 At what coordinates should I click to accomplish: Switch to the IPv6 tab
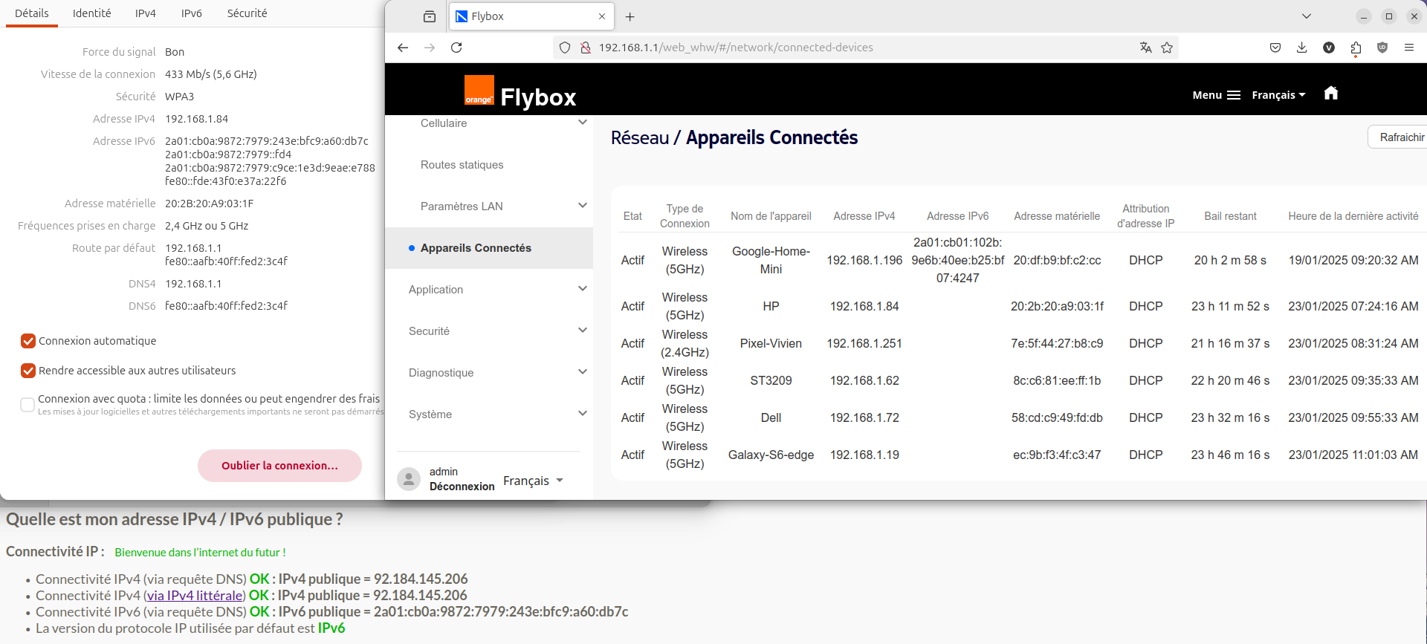[192, 13]
